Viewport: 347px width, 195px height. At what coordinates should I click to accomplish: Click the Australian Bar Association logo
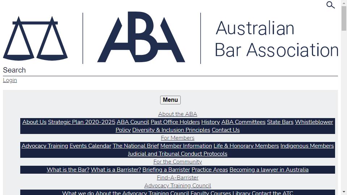[x=170, y=38]
